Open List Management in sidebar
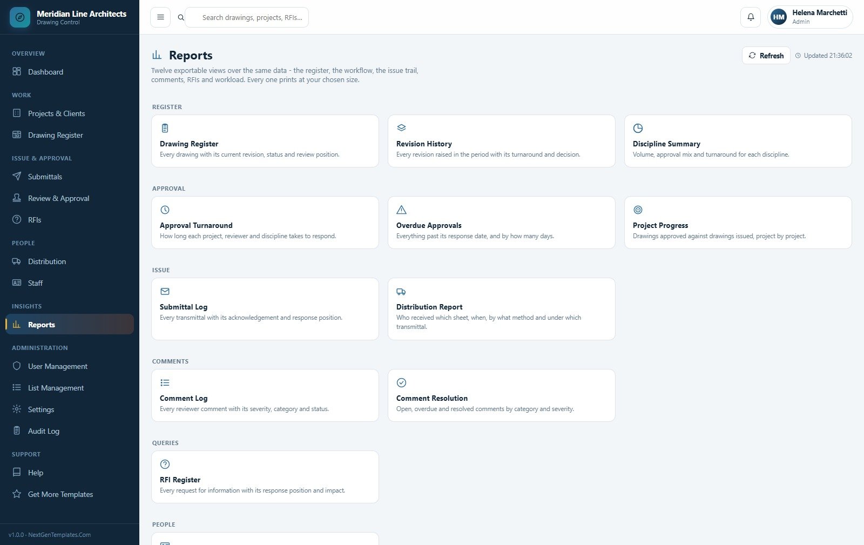 pos(70,387)
